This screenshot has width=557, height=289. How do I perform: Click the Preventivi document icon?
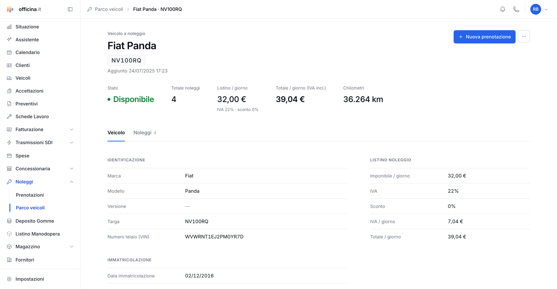(9, 104)
